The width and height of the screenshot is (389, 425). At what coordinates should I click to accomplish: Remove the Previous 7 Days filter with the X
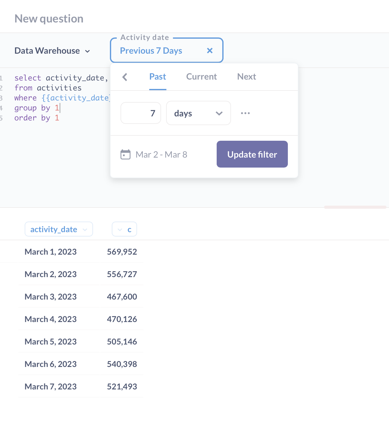click(x=209, y=51)
